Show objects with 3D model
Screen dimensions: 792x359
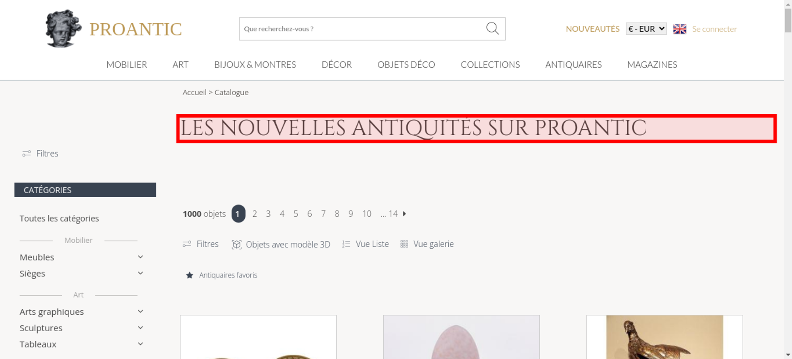[281, 244]
